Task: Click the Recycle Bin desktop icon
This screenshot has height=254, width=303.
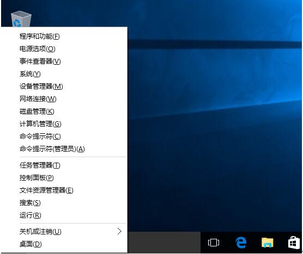Action: click(21, 19)
